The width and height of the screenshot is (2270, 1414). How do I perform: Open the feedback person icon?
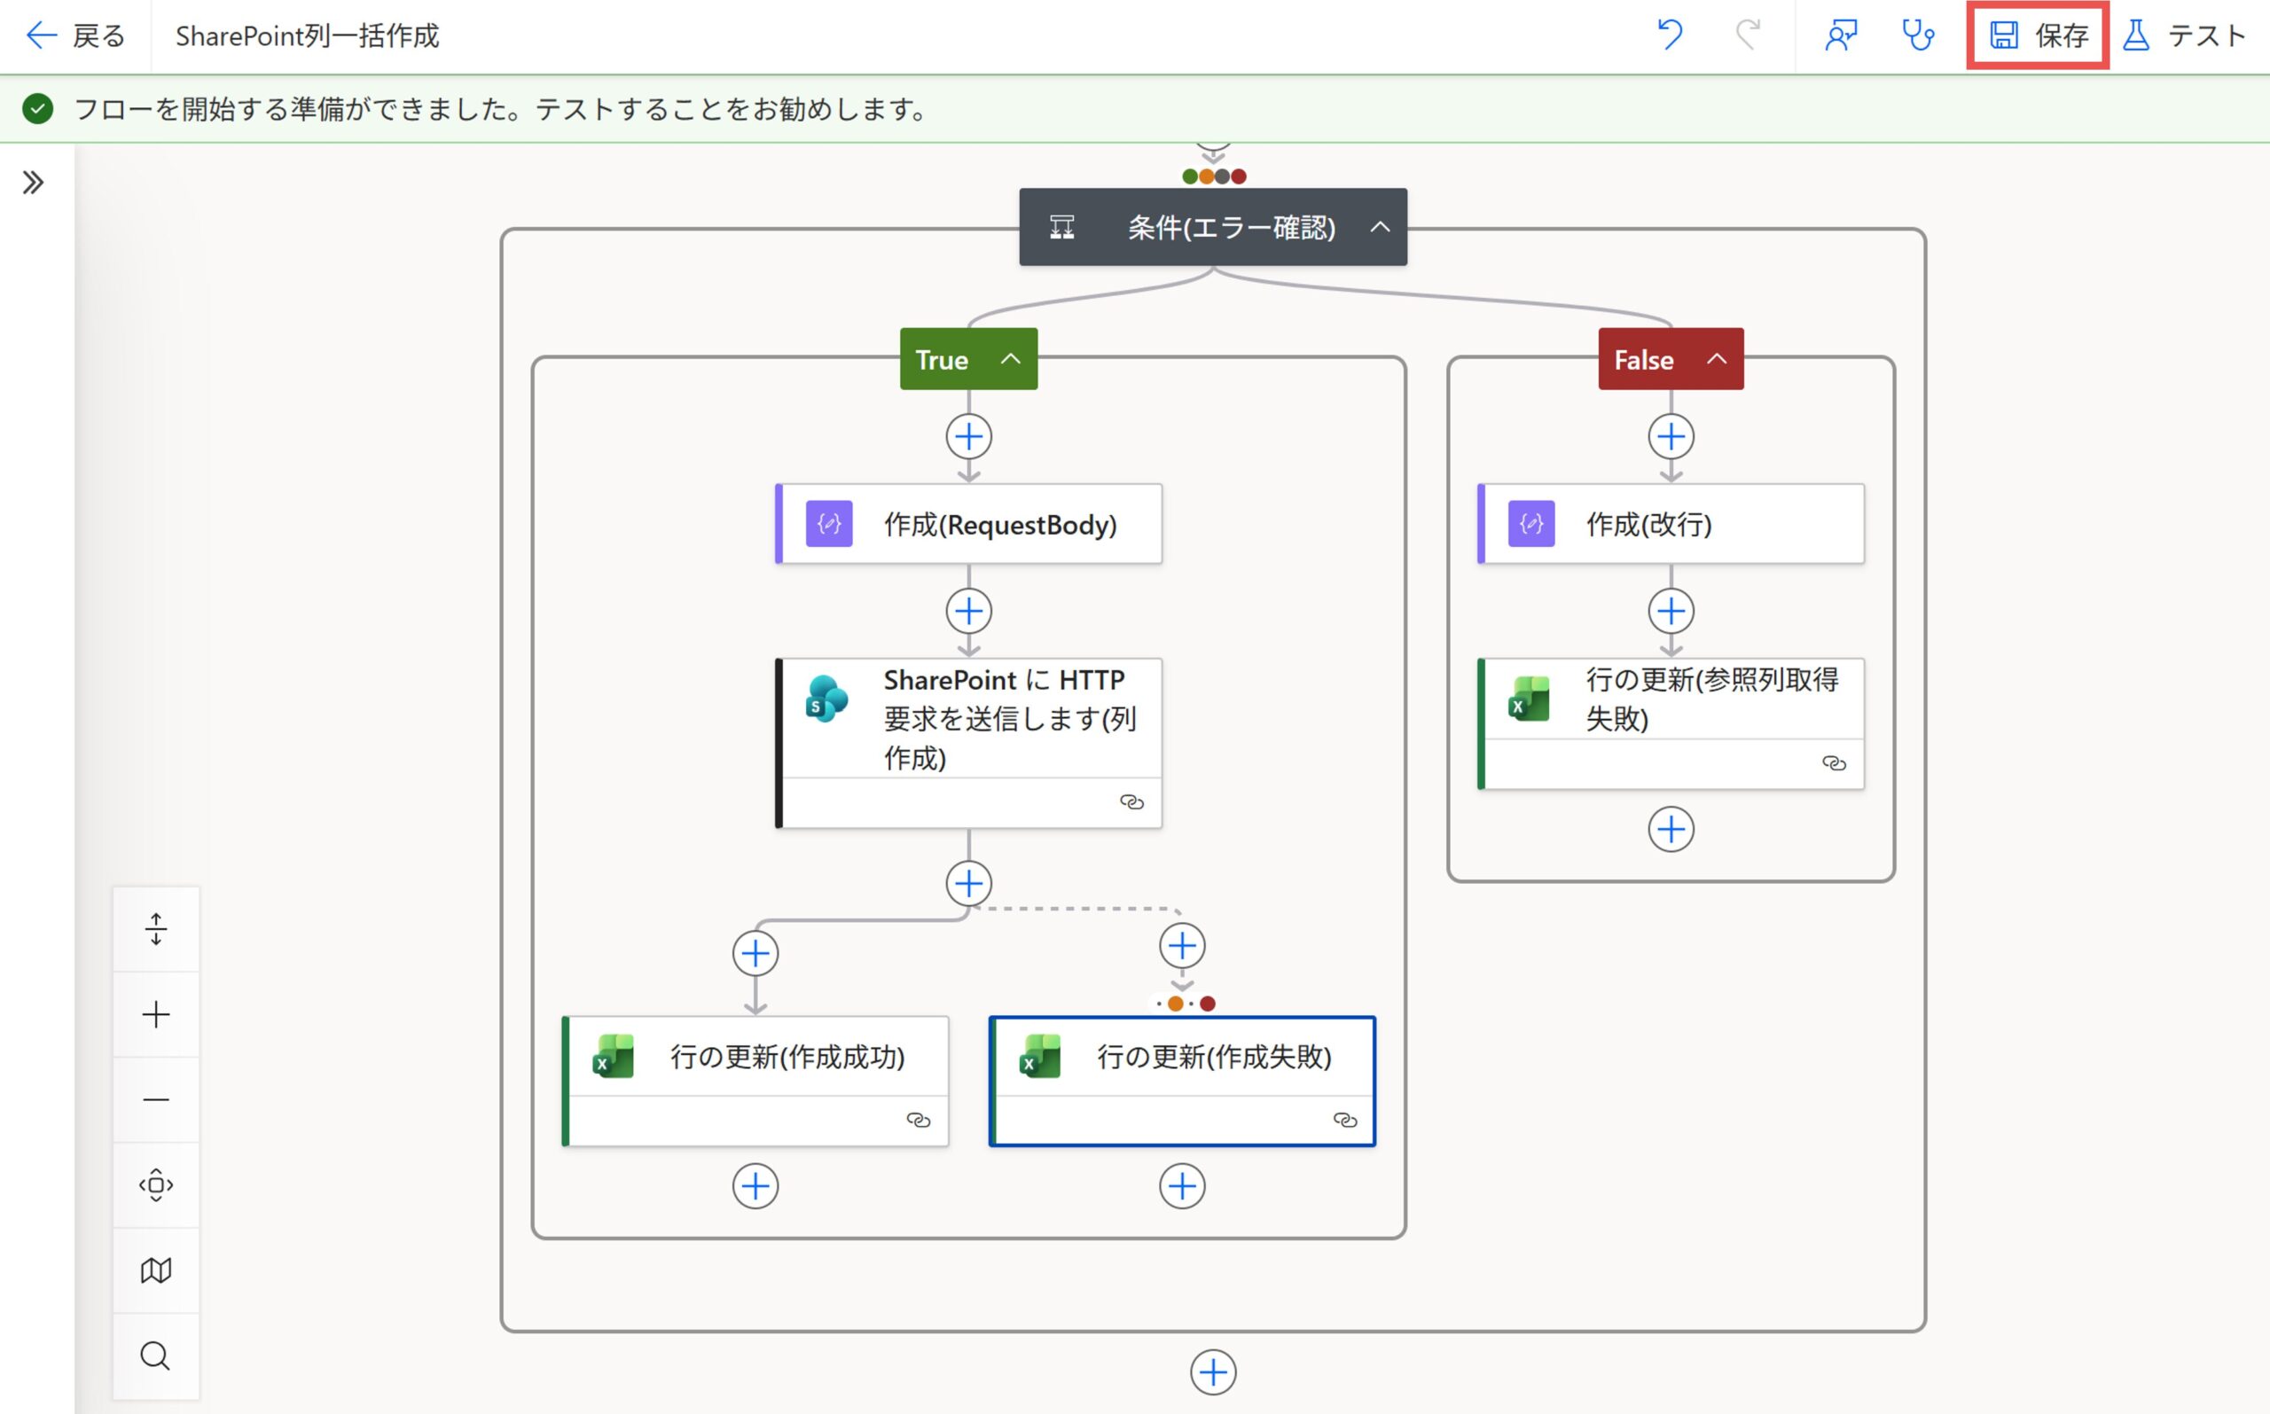tap(1840, 35)
